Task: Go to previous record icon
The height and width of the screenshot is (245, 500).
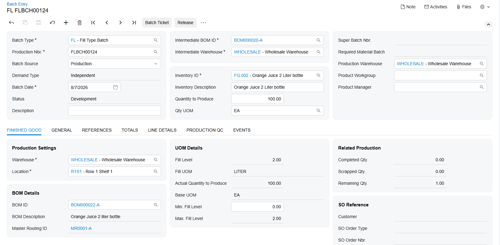Action: tap(107, 23)
